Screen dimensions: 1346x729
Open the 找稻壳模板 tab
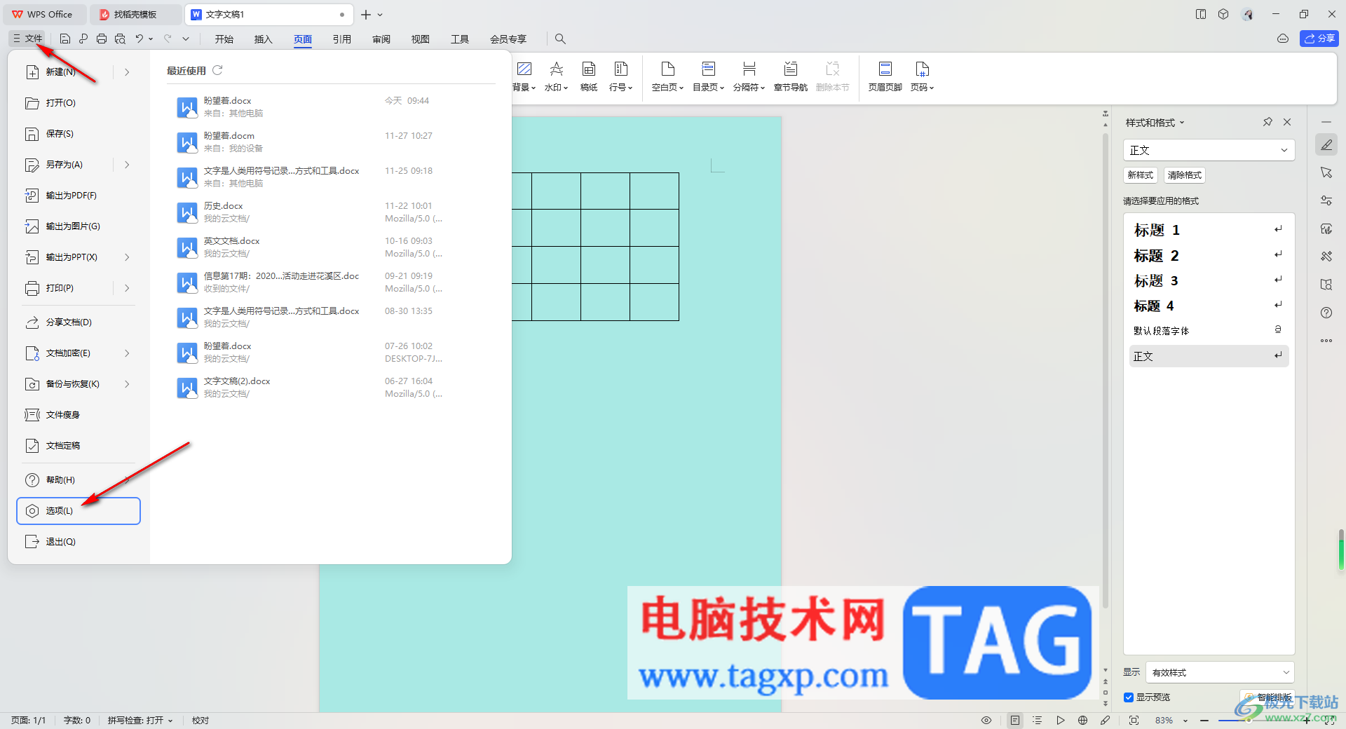coord(135,14)
